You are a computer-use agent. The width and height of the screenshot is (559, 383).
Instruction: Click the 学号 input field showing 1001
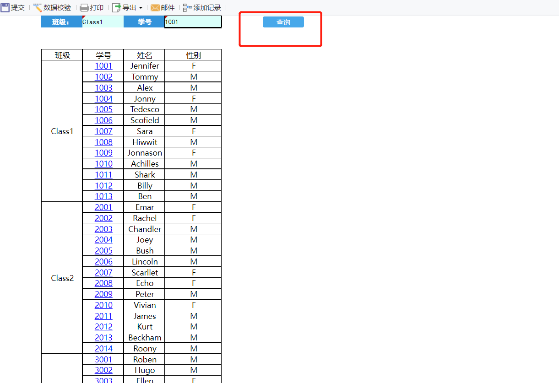193,22
